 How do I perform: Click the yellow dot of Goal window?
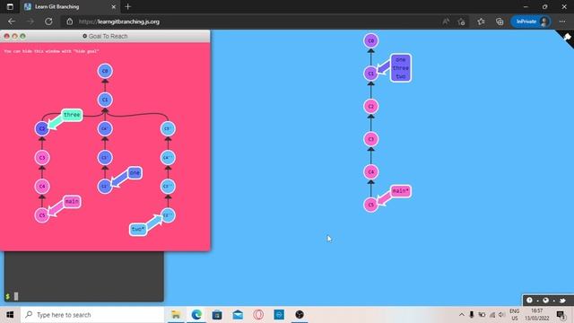(x=14, y=36)
